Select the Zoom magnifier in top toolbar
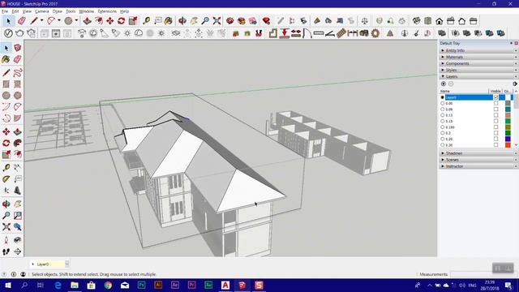Viewport: 519px width, 292px height. pyautogui.click(x=205, y=21)
